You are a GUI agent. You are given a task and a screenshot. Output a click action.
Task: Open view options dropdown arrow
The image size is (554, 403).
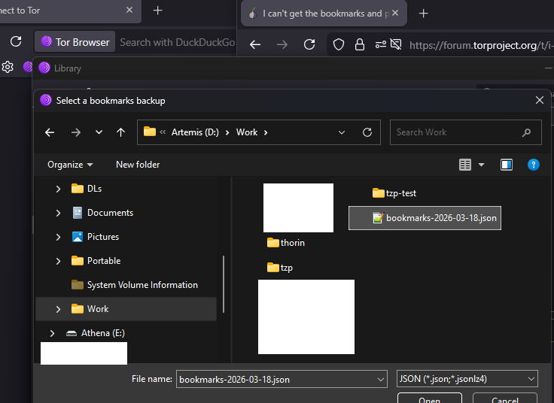click(x=481, y=165)
